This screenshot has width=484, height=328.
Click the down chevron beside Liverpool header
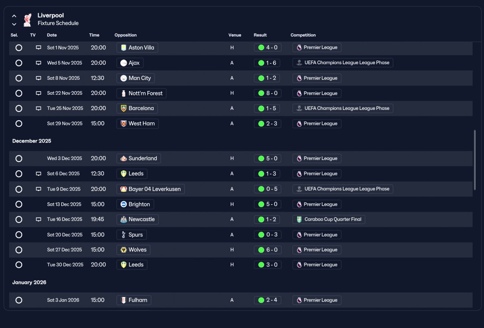(x=14, y=24)
